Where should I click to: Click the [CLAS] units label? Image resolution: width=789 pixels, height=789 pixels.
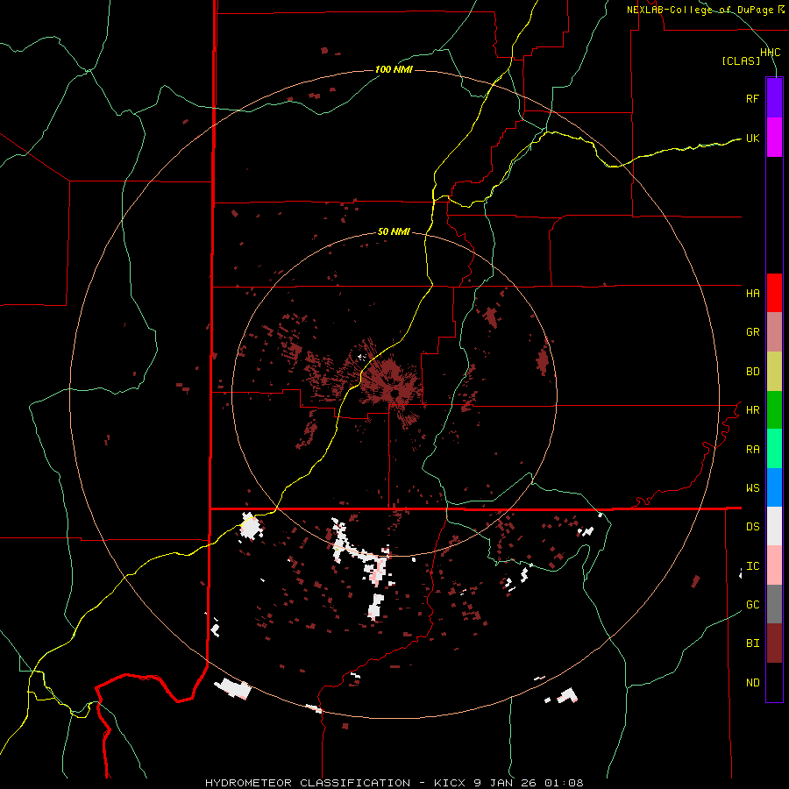click(741, 60)
